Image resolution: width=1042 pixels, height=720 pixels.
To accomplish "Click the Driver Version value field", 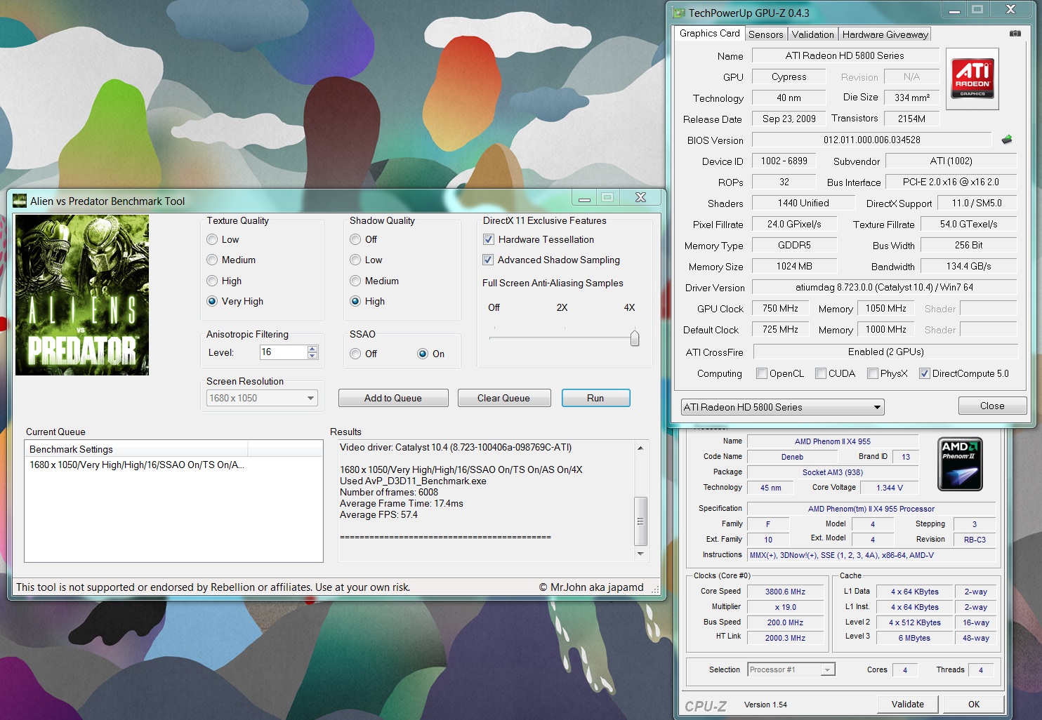I will [x=884, y=287].
